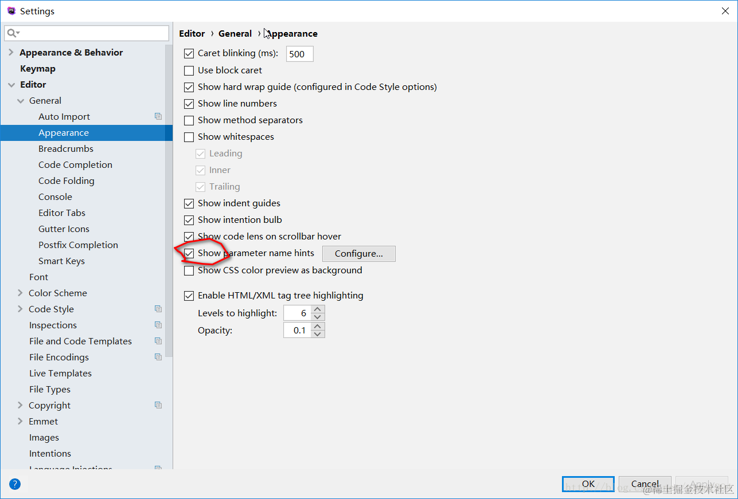This screenshot has height=499, width=738.
Task: Increase Levels to highlight with up arrow
Action: tap(318, 309)
